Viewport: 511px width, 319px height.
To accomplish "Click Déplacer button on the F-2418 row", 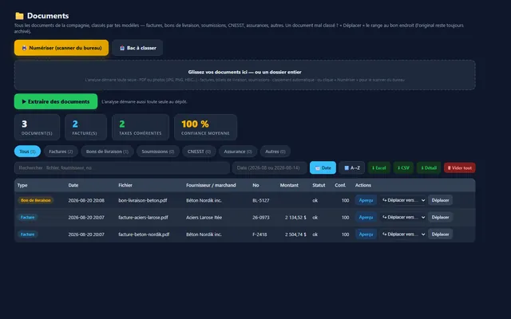I will (440, 234).
